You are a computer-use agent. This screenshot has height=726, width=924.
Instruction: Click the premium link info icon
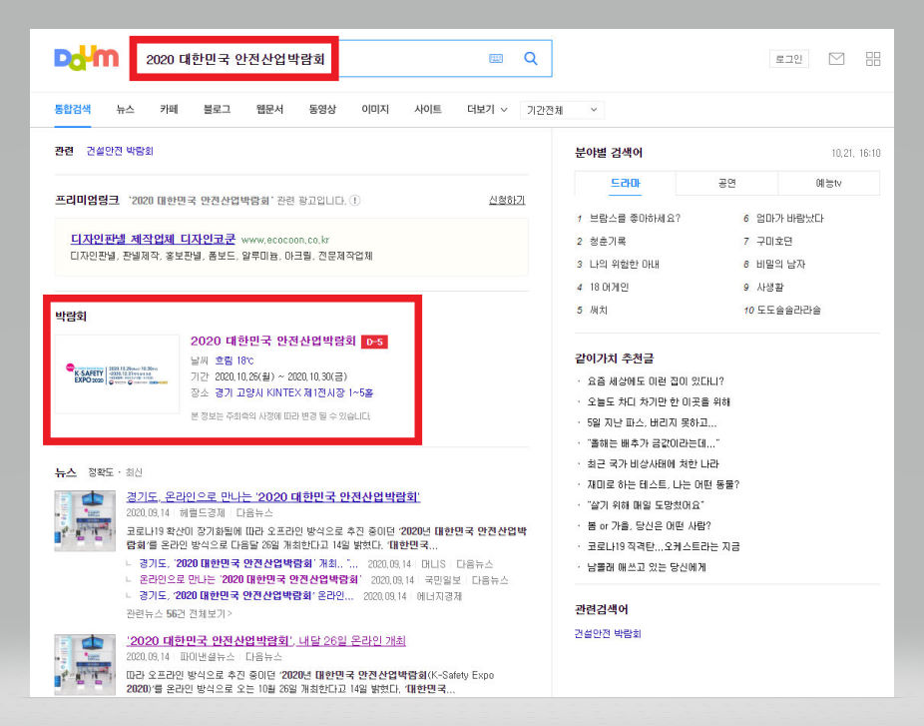[355, 201]
